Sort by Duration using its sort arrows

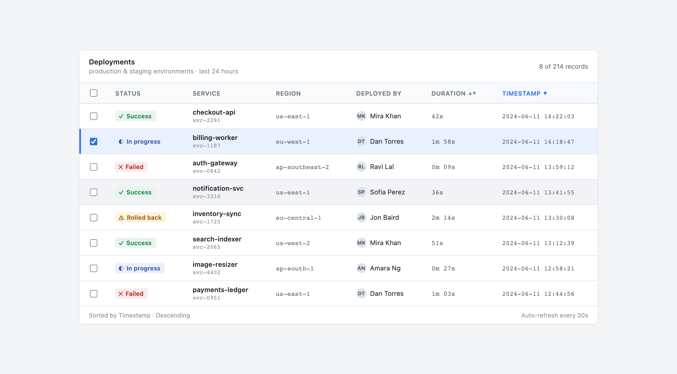pyautogui.click(x=472, y=93)
